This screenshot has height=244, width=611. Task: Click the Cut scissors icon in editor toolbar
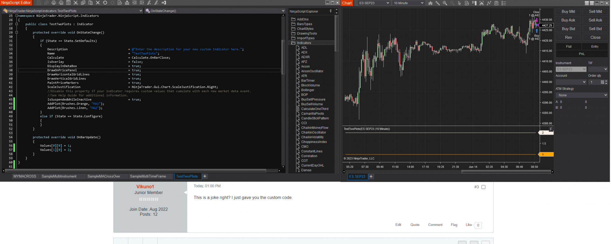tap(76, 3)
